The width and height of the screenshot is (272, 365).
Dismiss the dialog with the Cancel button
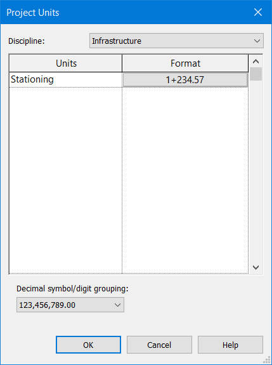point(159,345)
